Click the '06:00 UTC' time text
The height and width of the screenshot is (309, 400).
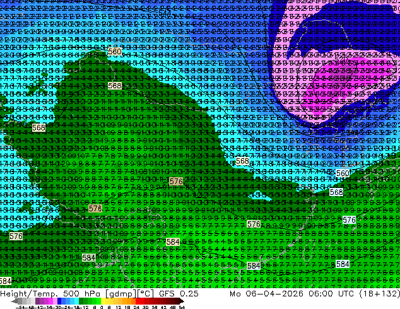coord(332,293)
